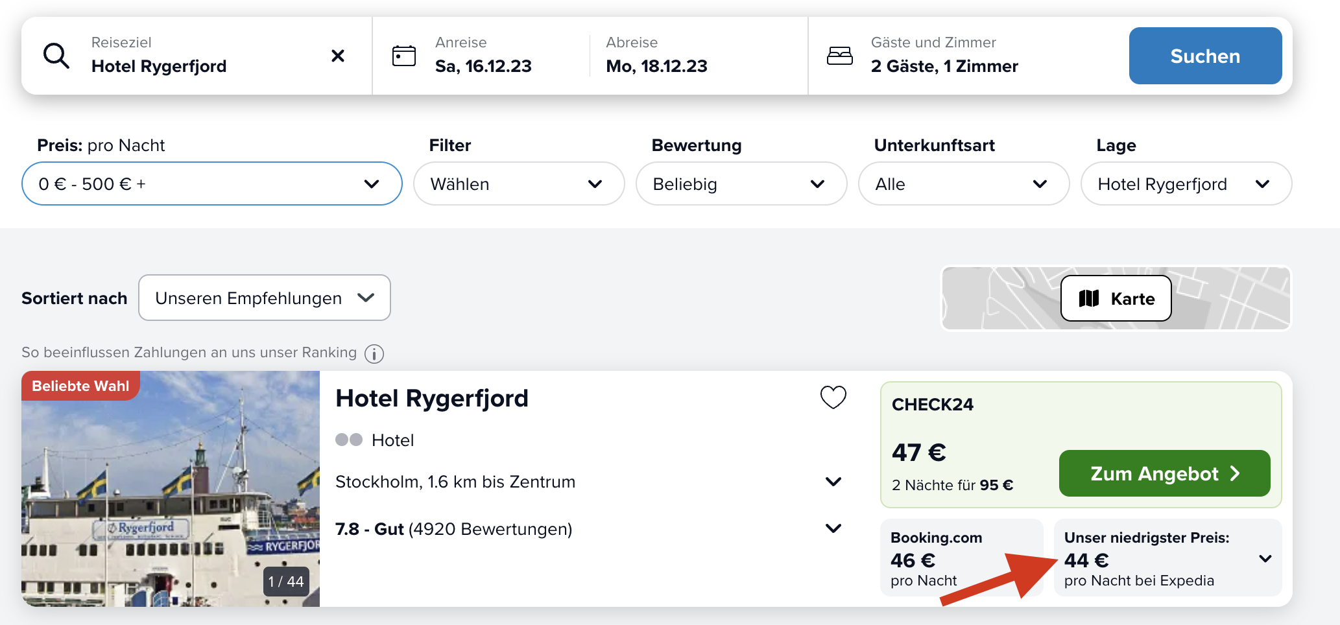The height and width of the screenshot is (625, 1340).
Task: Open the map with Karte button
Action: click(x=1116, y=298)
